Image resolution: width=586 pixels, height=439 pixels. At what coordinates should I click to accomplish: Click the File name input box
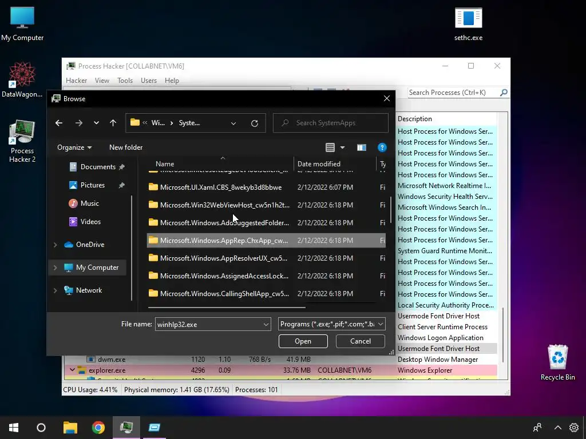(208, 325)
